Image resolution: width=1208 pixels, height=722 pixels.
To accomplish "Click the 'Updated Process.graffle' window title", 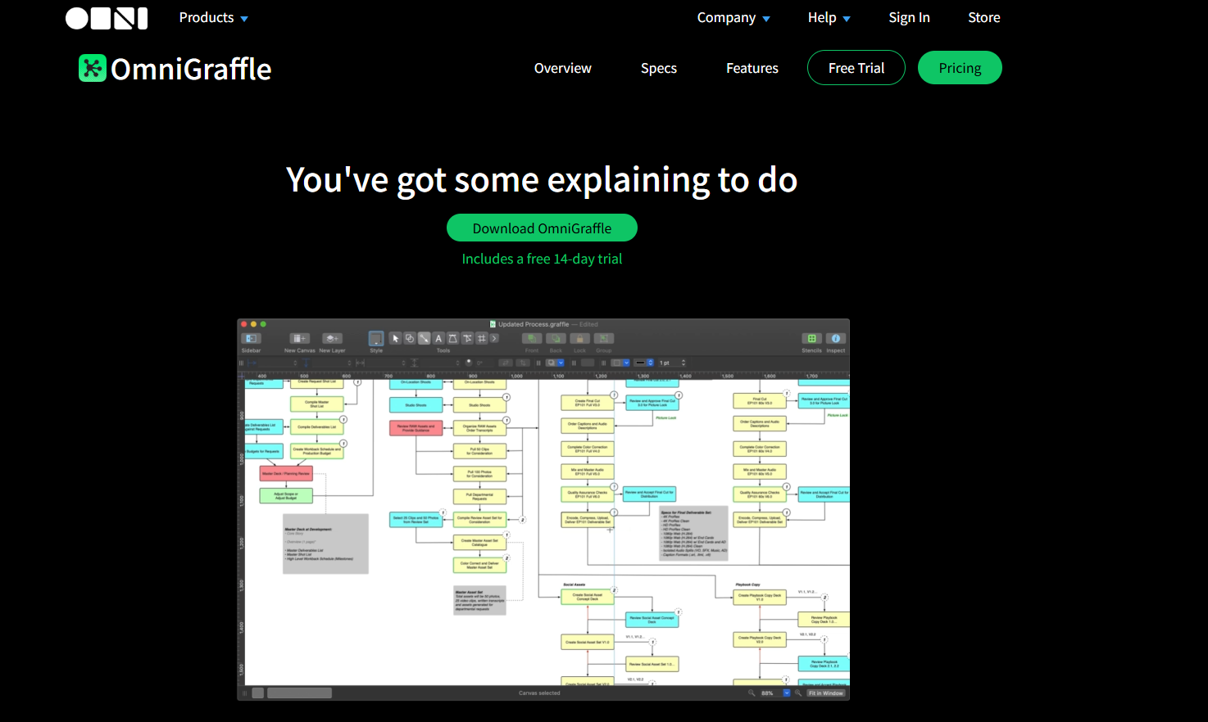I will (x=534, y=324).
